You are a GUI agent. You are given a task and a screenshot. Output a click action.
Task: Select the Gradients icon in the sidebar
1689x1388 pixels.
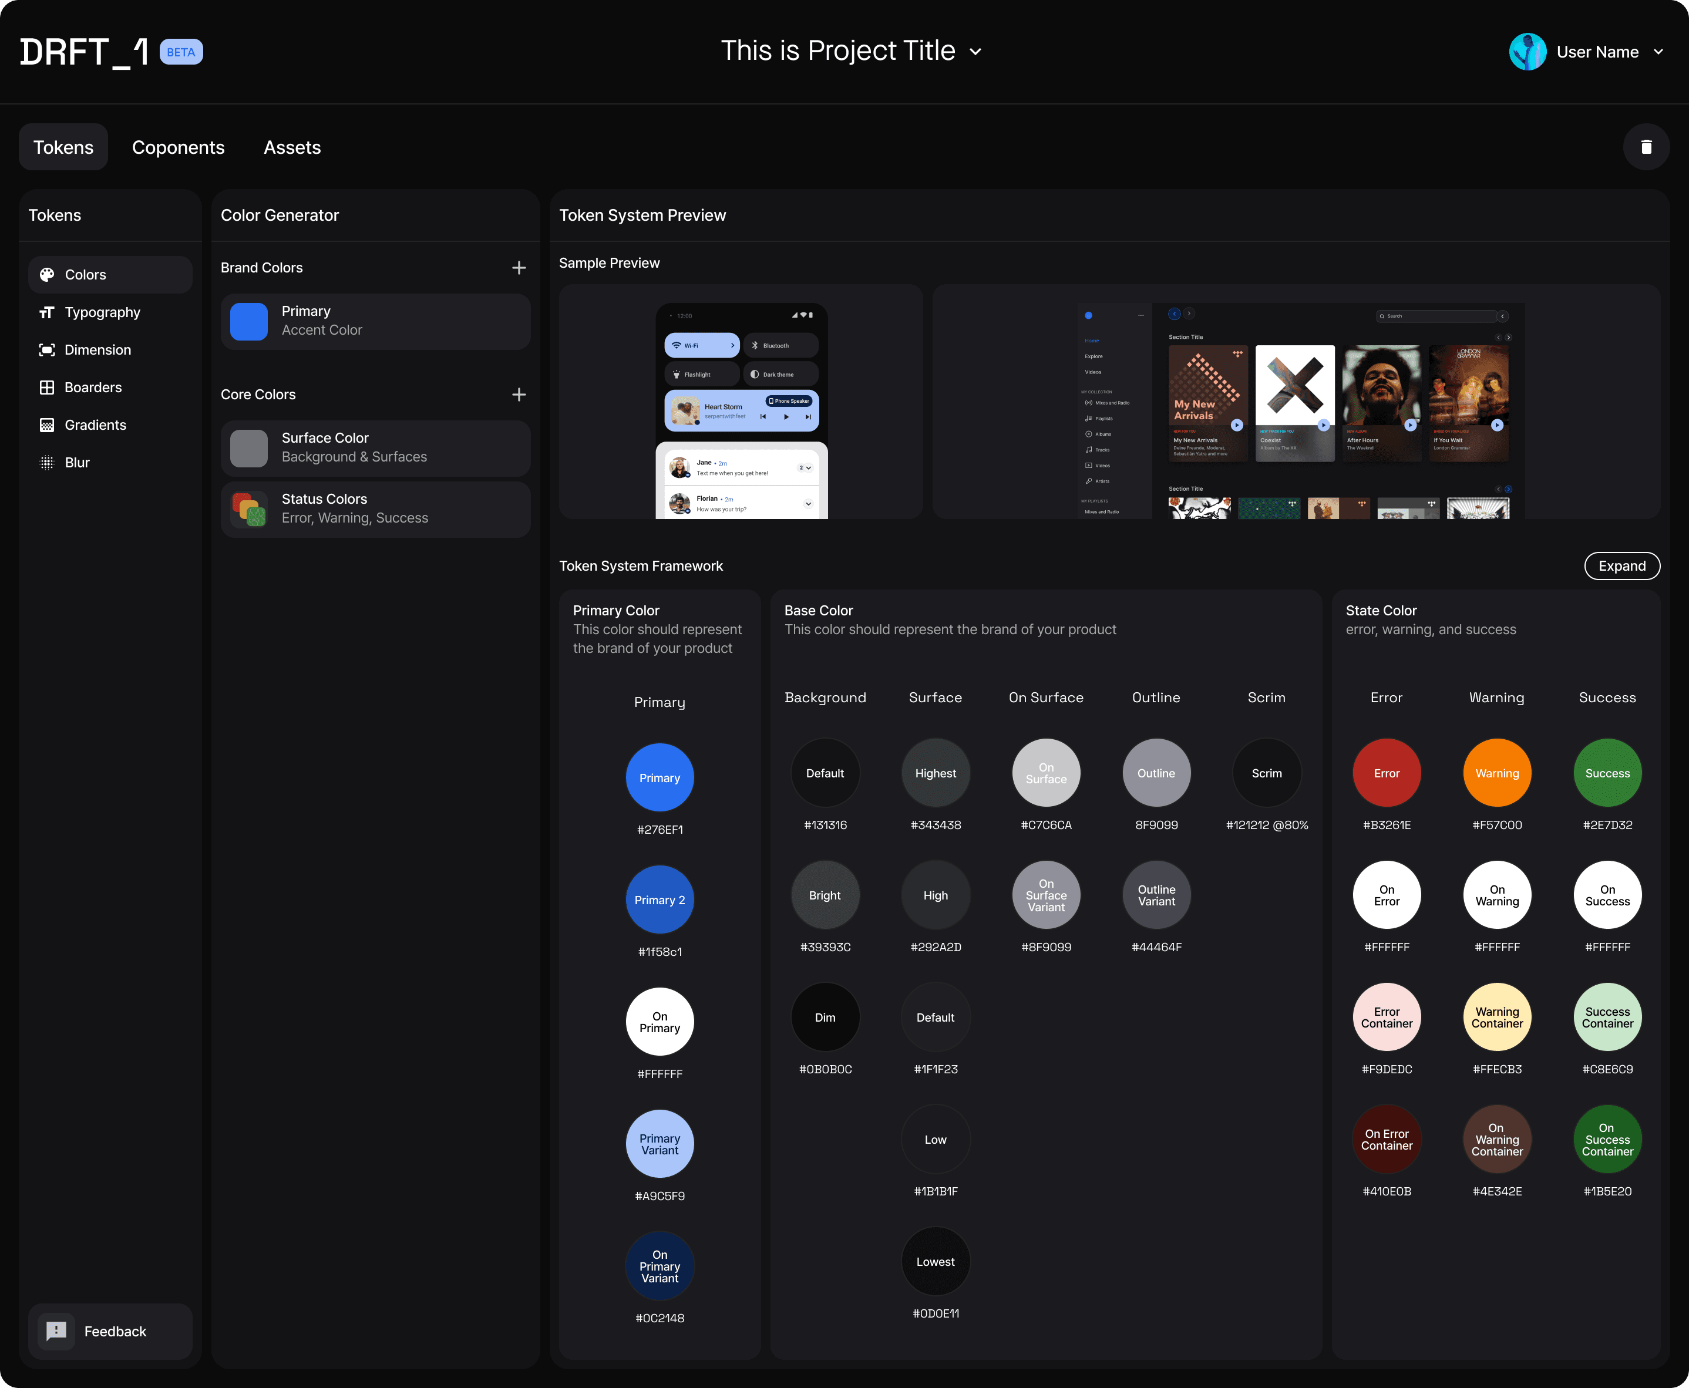pos(47,425)
